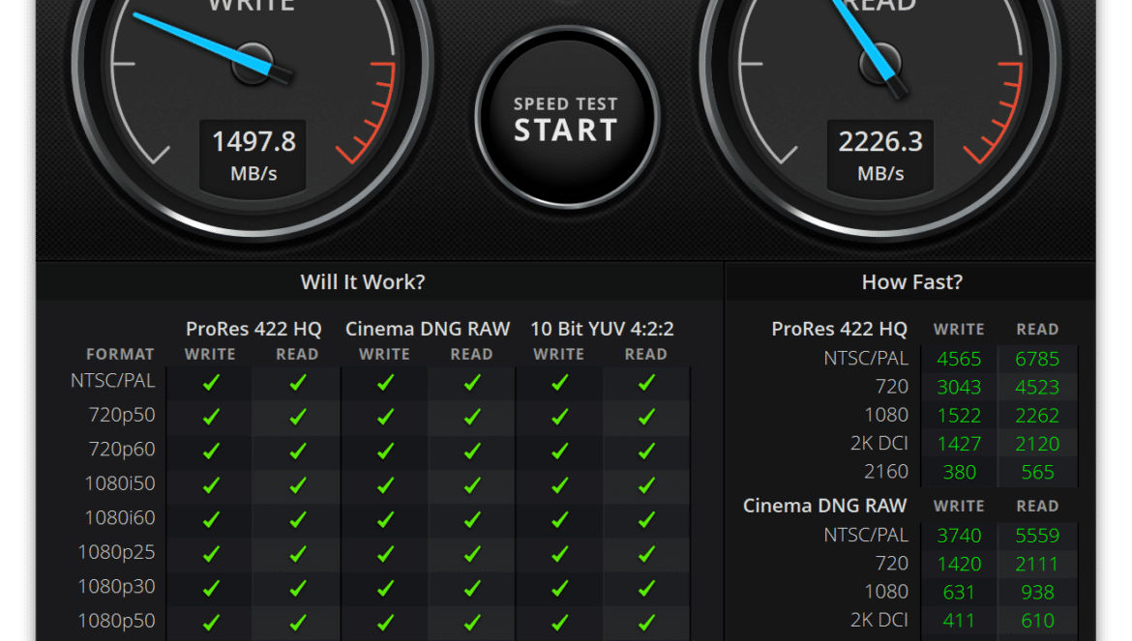The image size is (1132, 641).
Task: Click the 610 read value
Action: point(1037,620)
